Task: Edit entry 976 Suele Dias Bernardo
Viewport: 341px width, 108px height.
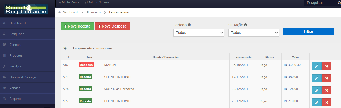Action: pos(316,90)
